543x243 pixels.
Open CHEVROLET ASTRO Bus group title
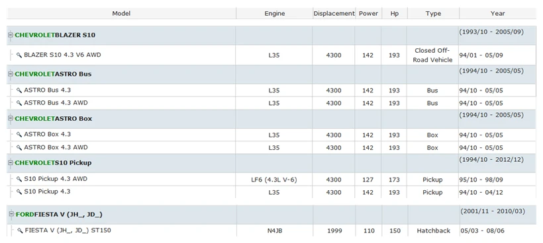(x=54, y=74)
